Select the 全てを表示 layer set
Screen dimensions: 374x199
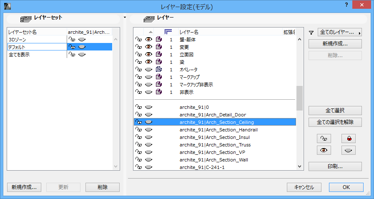click(x=19, y=54)
